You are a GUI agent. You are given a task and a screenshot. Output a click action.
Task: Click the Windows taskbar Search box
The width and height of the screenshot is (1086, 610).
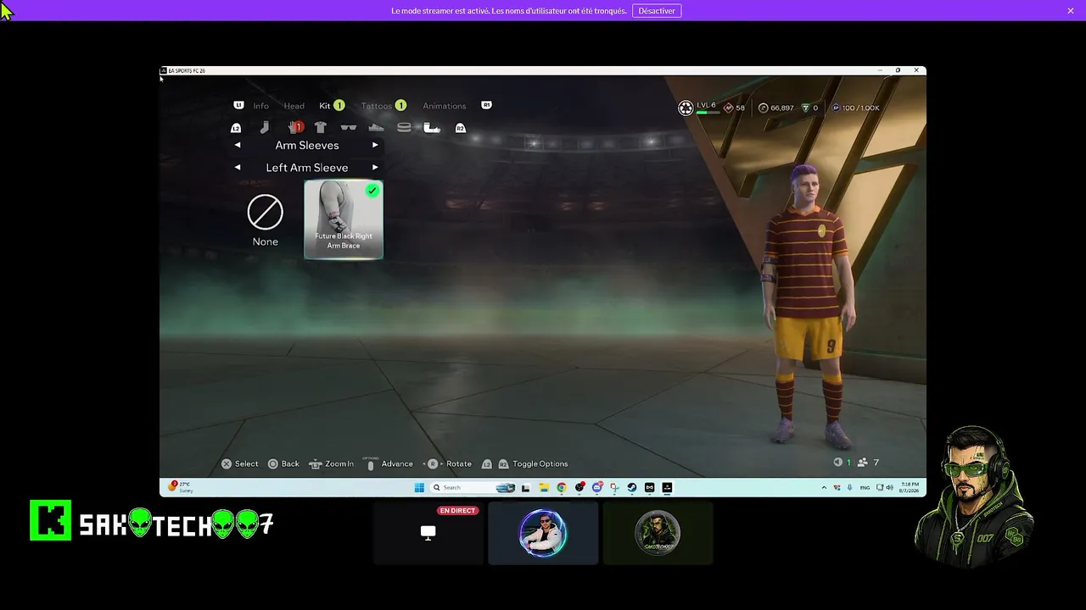coord(473,487)
